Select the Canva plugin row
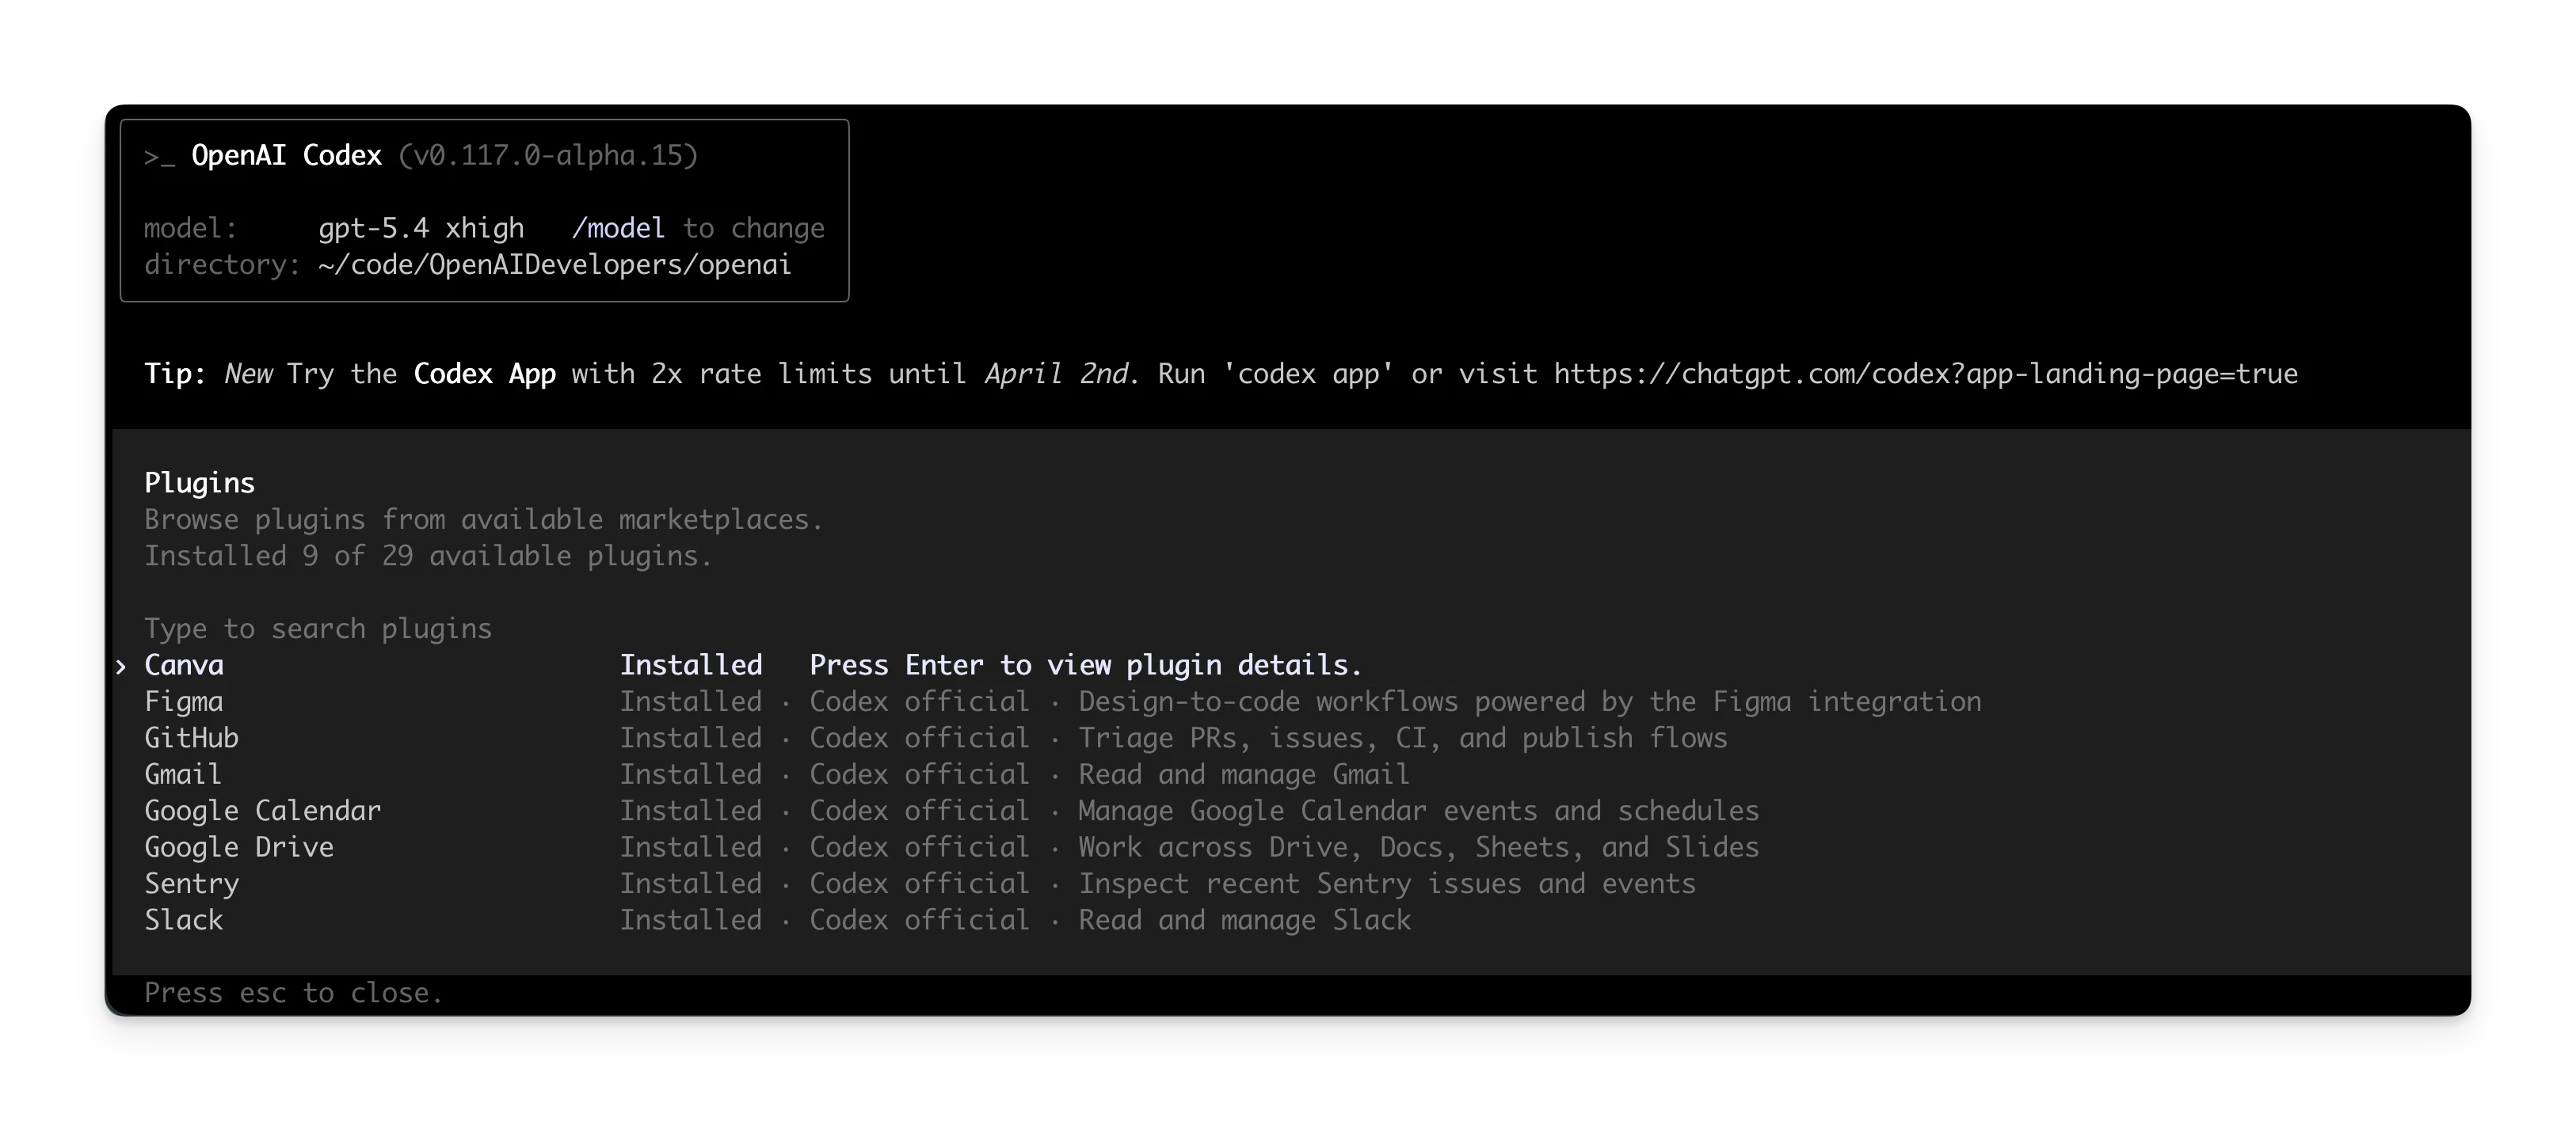 tap(1290, 666)
